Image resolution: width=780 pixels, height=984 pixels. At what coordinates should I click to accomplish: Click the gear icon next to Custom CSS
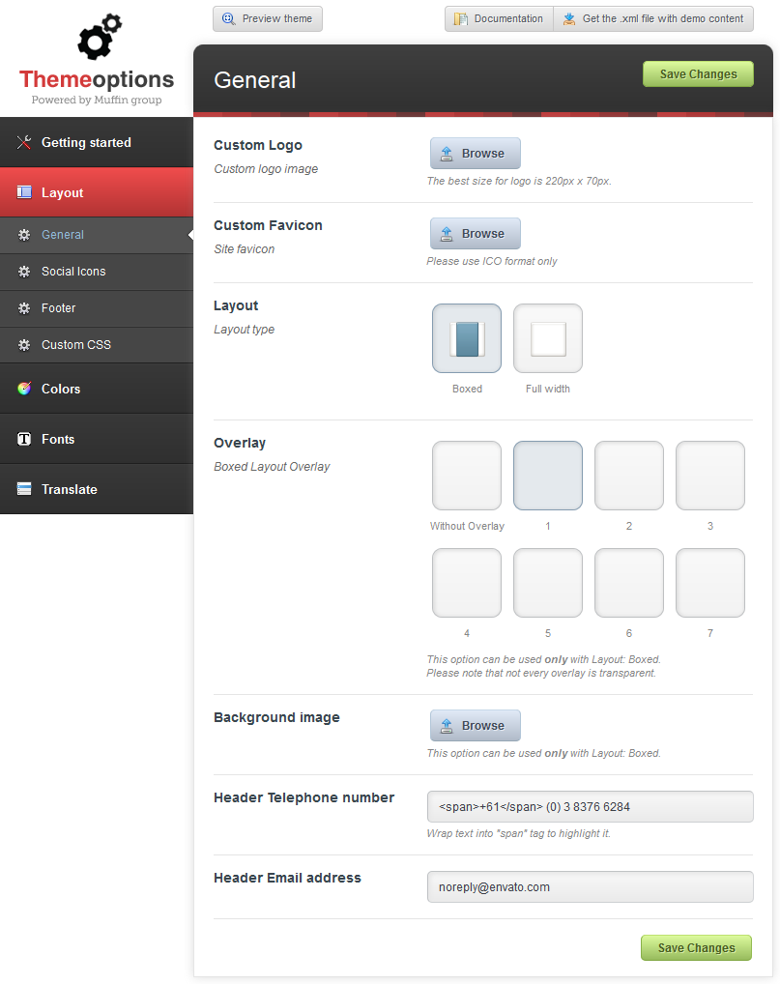coord(24,345)
